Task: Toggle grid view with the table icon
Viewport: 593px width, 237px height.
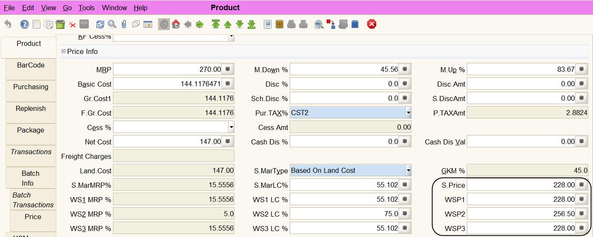Action: [148, 24]
